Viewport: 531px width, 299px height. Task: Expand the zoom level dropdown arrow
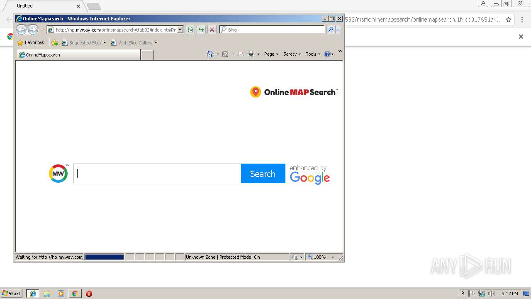(333, 257)
